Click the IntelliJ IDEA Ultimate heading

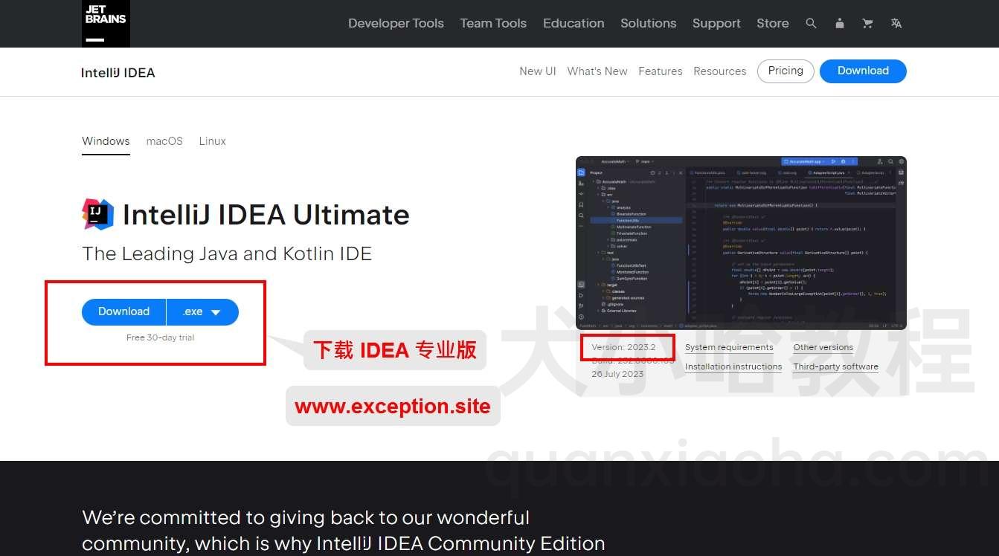click(x=266, y=214)
